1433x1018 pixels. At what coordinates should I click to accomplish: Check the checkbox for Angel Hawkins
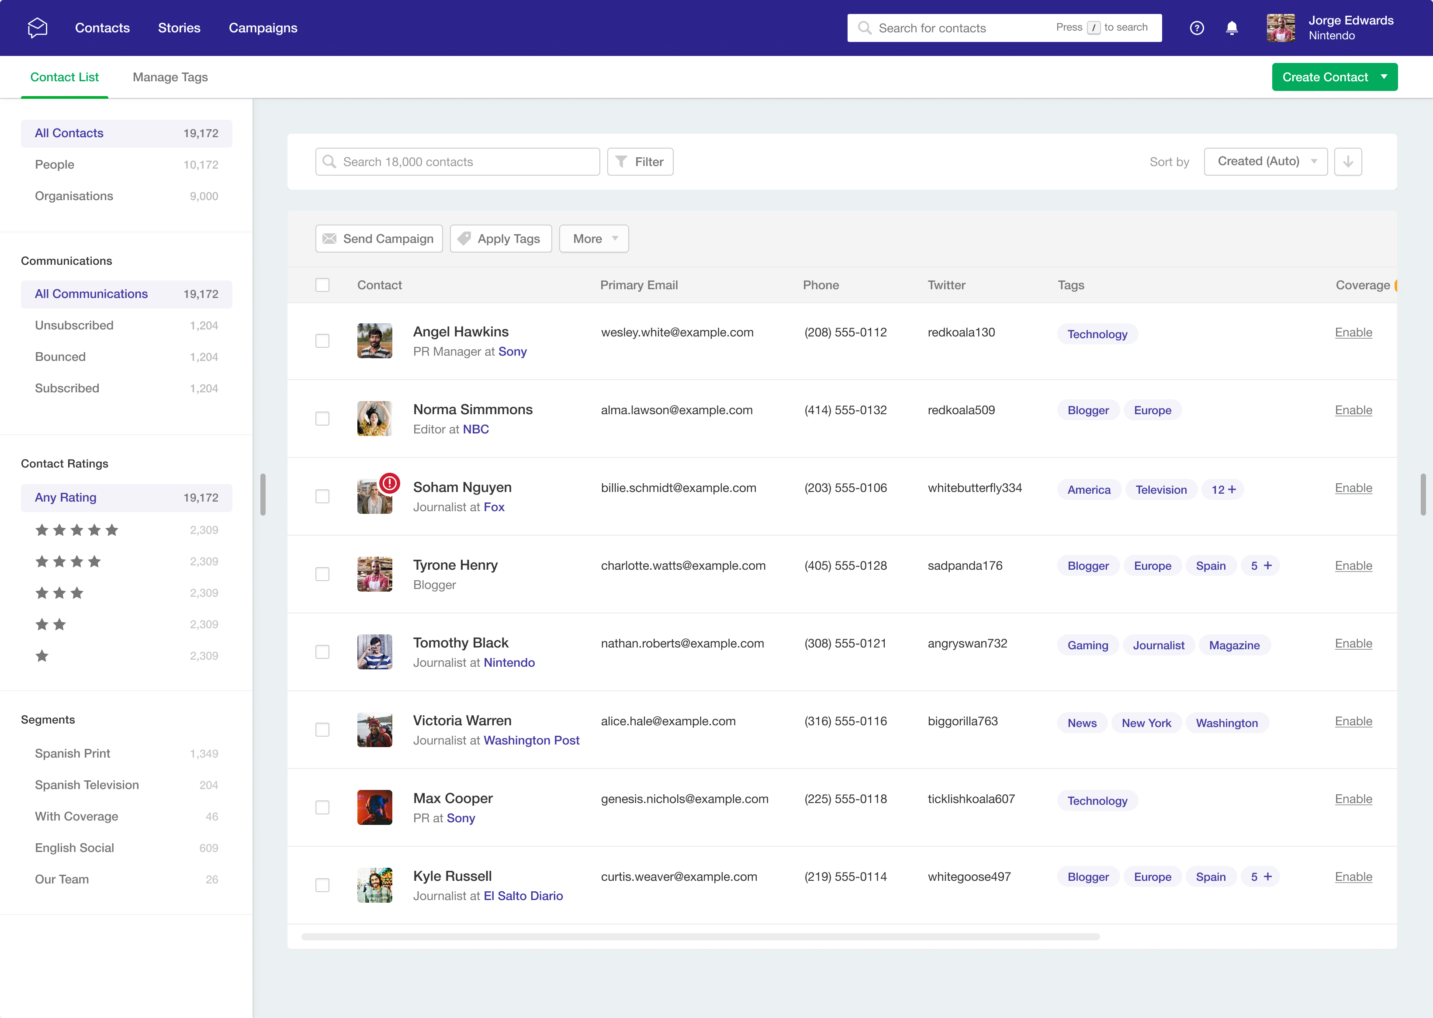tap(323, 340)
